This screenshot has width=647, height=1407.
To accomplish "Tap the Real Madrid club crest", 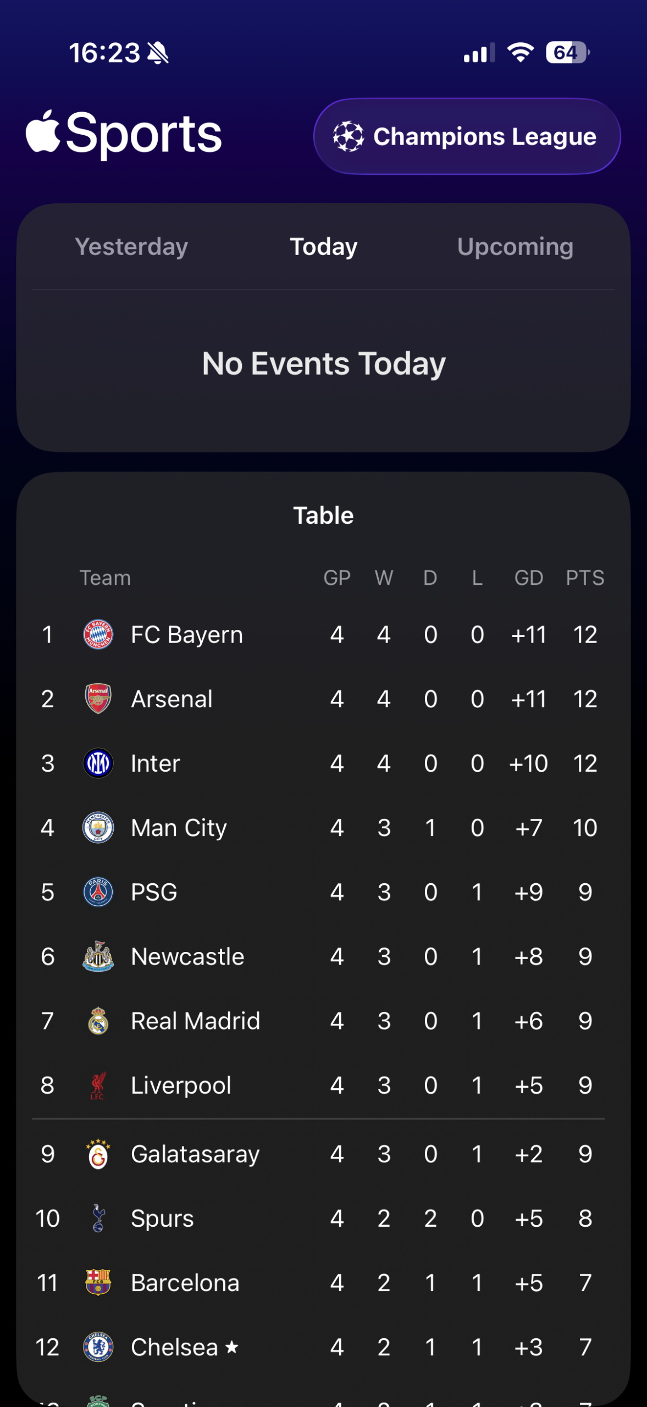I will point(98,1021).
